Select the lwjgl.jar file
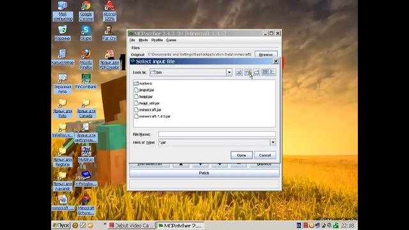 143,96
